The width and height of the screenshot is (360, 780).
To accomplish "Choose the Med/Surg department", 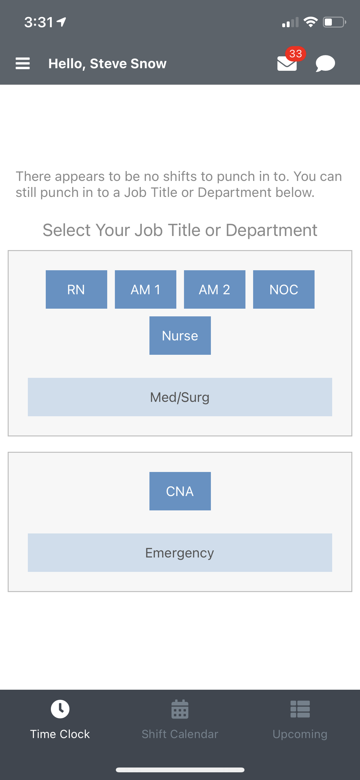I will 180,397.
